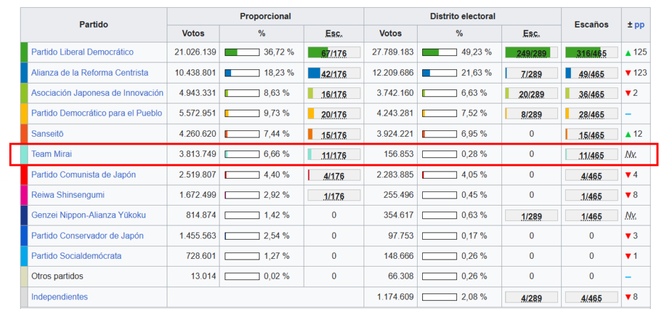Click the Proporcional column group header
This screenshot has height=309, width=659.
pos(265,16)
